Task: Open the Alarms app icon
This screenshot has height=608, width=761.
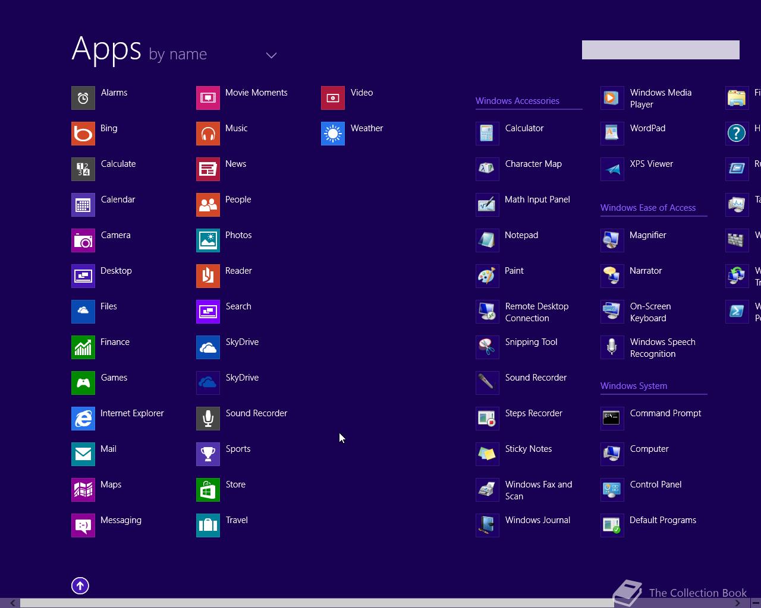Action: [83, 98]
